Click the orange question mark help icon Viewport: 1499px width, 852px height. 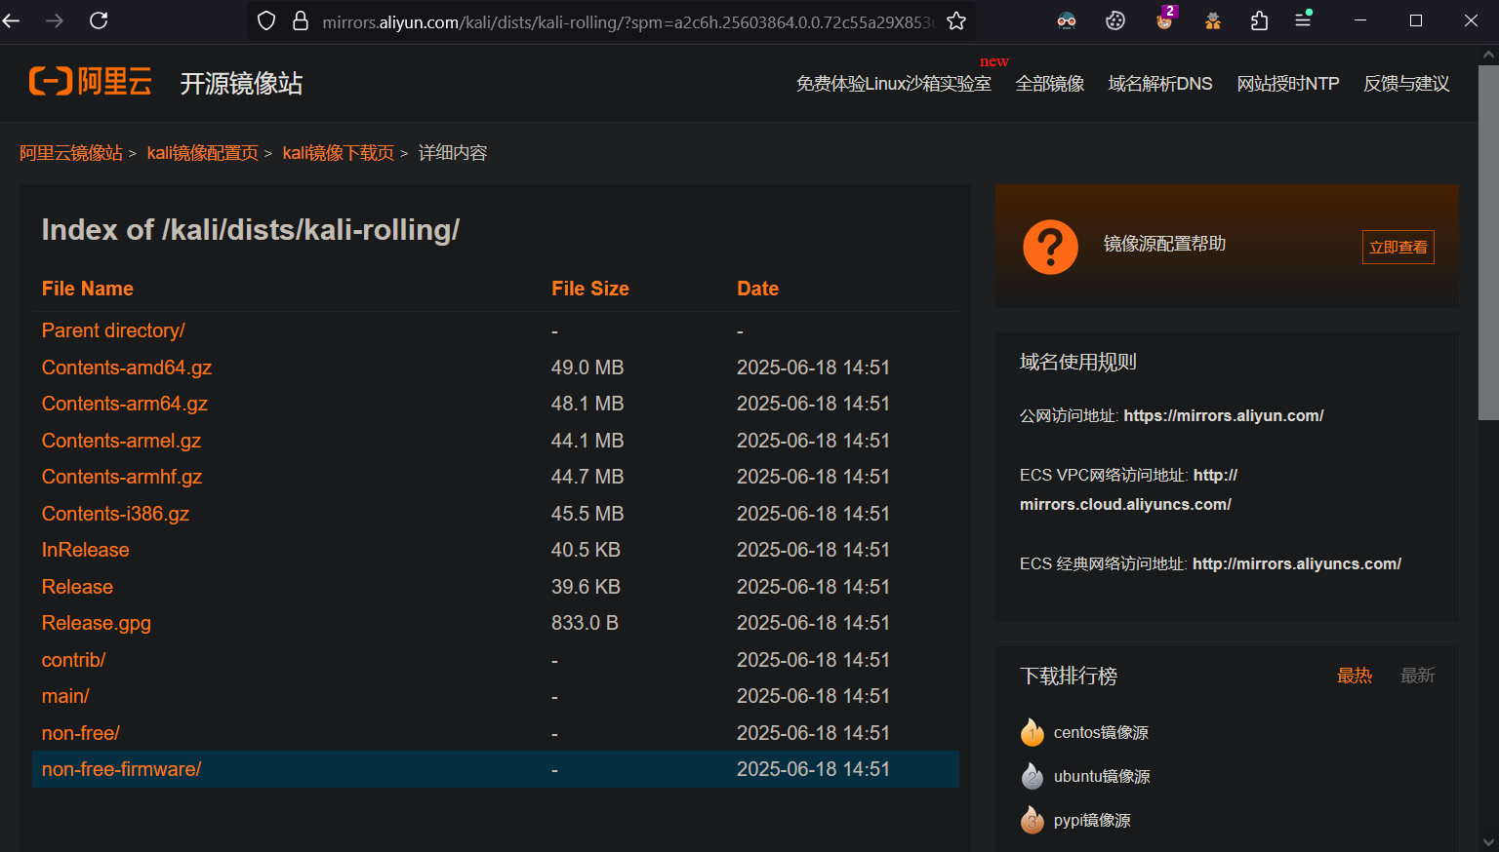tap(1050, 247)
